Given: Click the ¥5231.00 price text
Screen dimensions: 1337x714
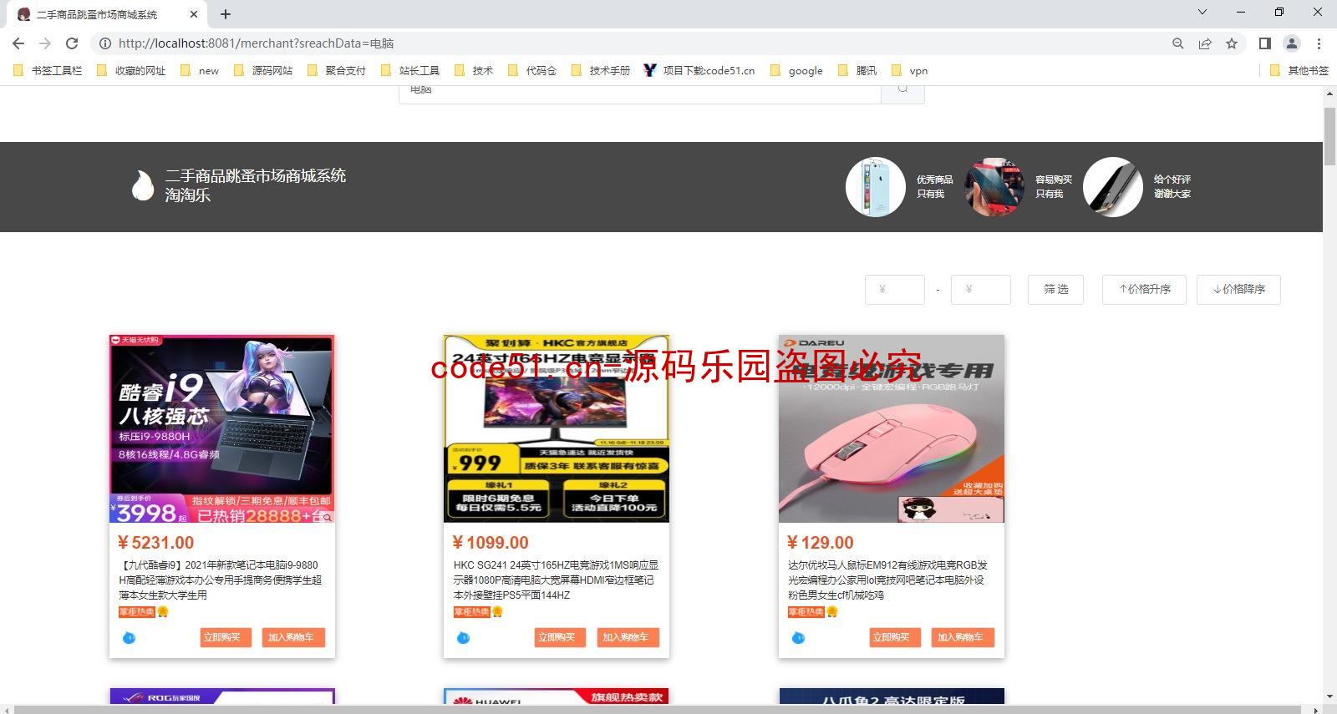Looking at the screenshot, I should (x=156, y=543).
